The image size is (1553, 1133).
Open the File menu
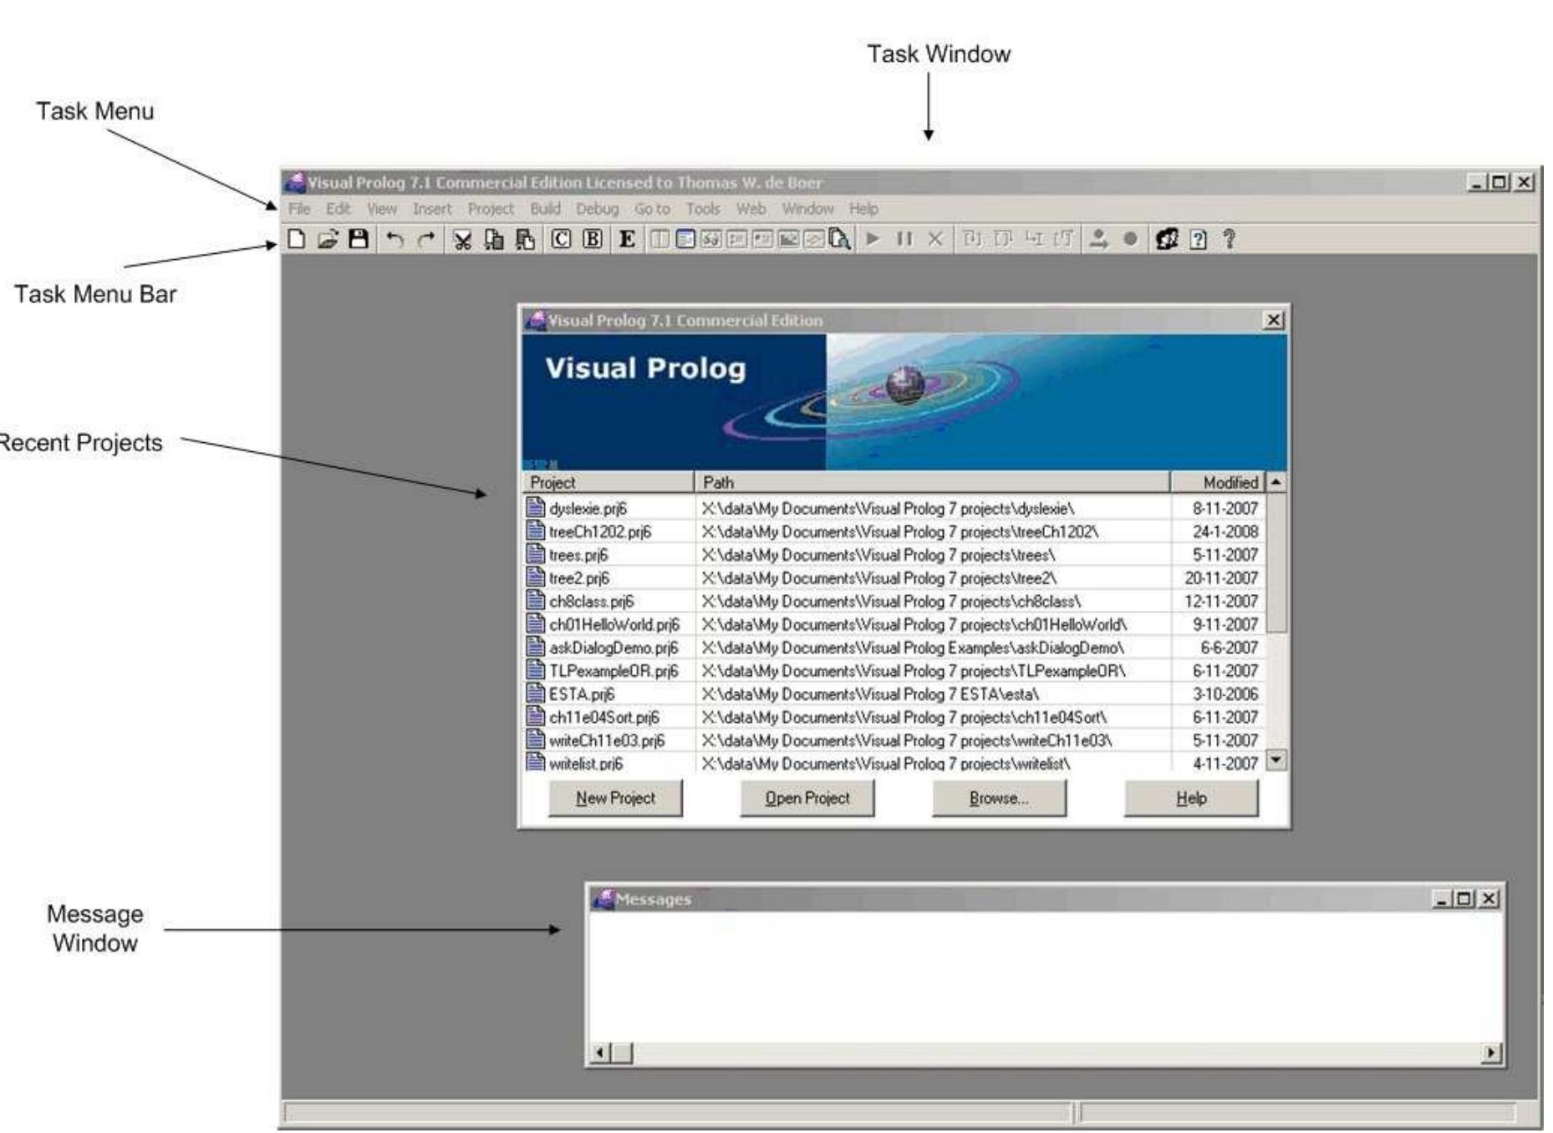(299, 209)
